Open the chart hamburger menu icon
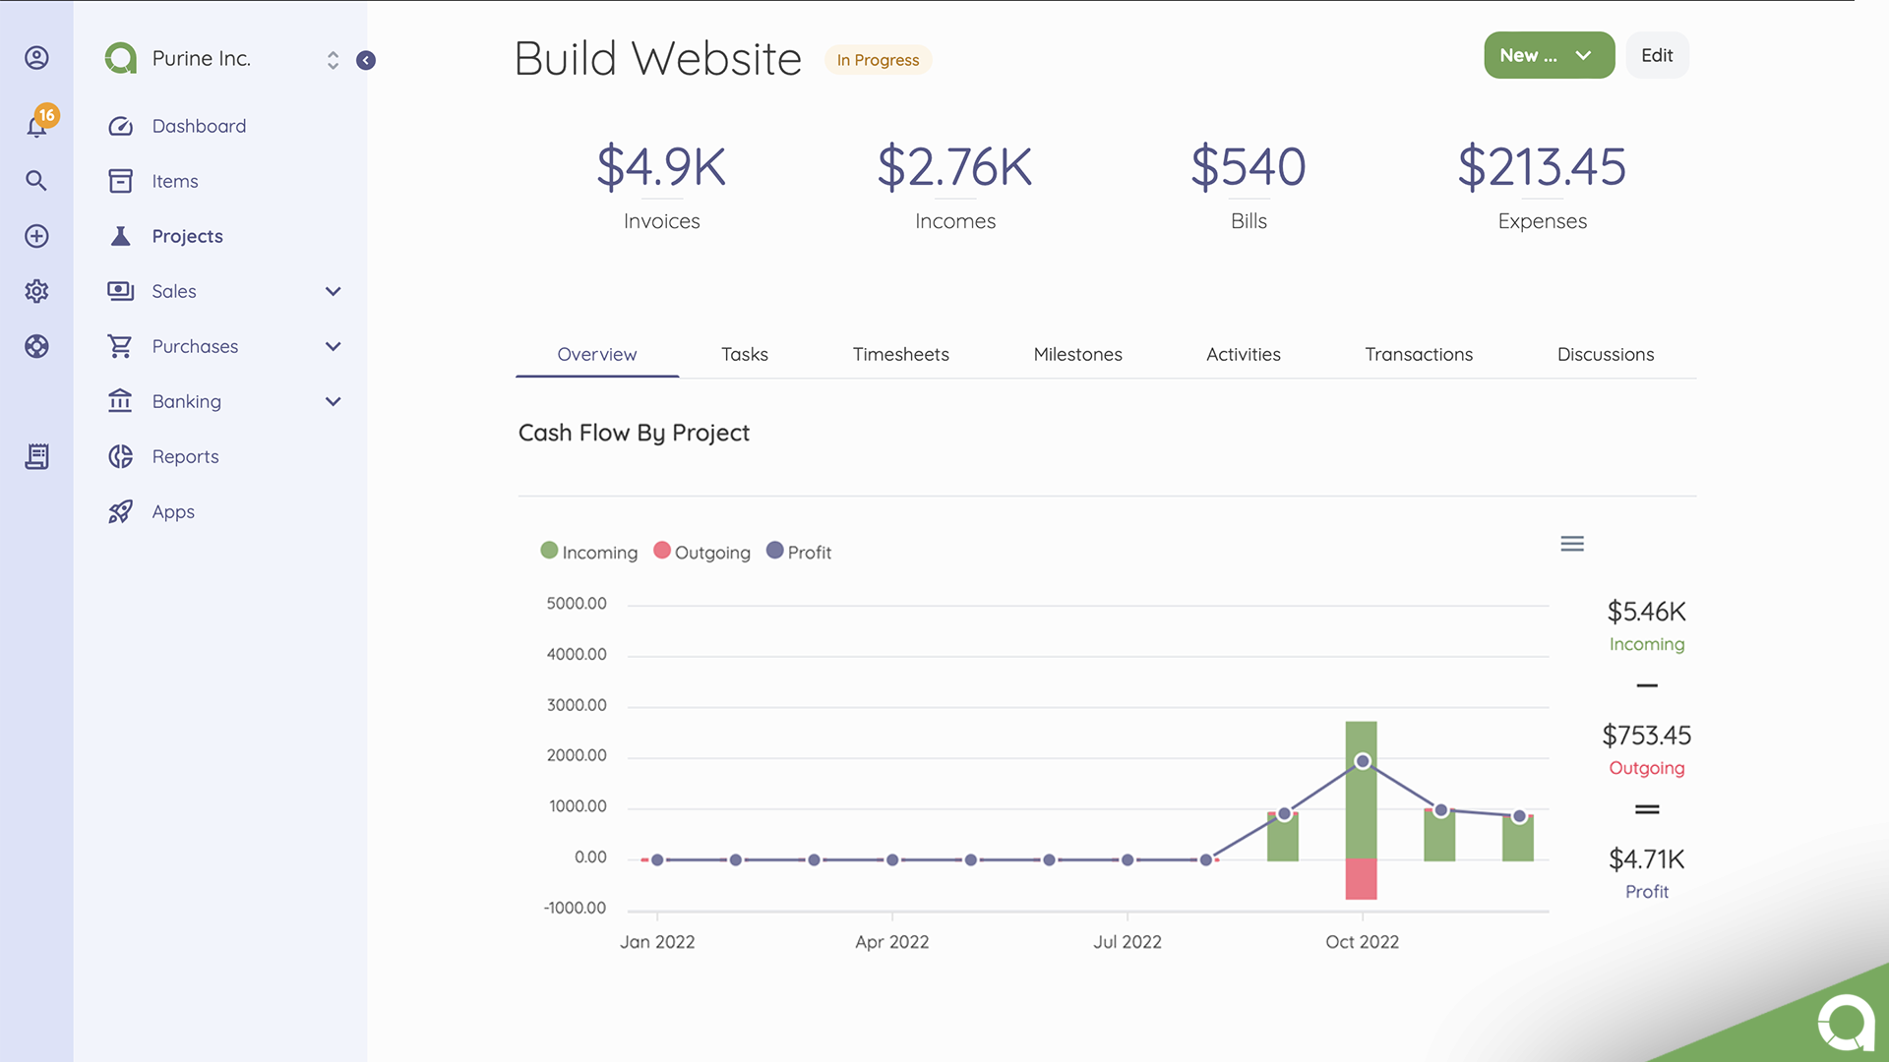1889x1062 pixels. click(1572, 544)
